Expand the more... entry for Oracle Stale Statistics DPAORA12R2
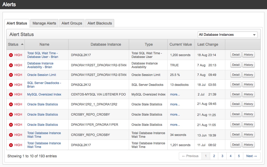The image size is (267, 167). [x=175, y=104]
